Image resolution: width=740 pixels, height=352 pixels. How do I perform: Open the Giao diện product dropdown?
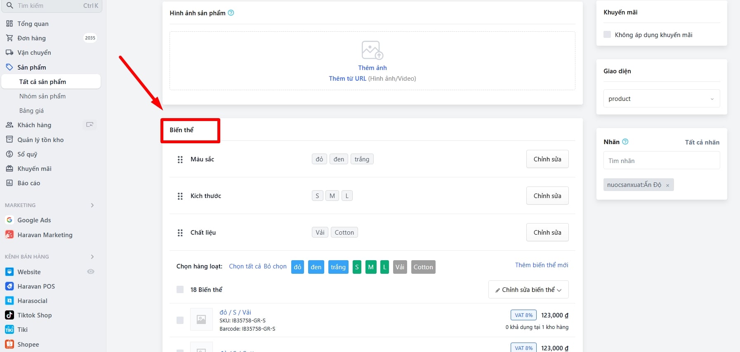[x=661, y=99]
